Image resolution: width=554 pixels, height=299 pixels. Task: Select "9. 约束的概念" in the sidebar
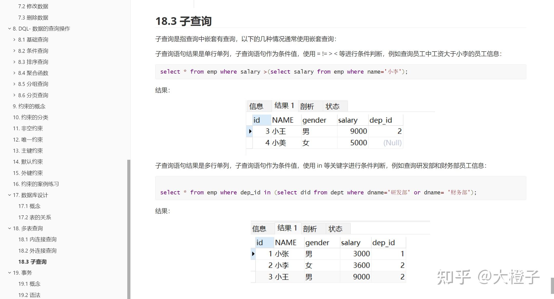click(x=29, y=106)
